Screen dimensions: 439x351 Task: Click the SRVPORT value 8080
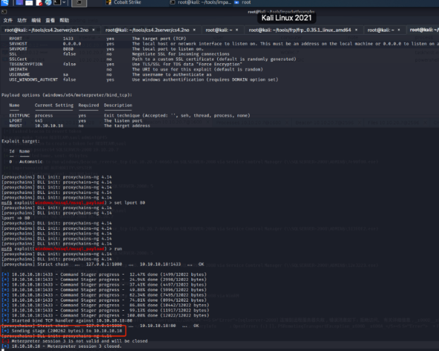[68, 49]
